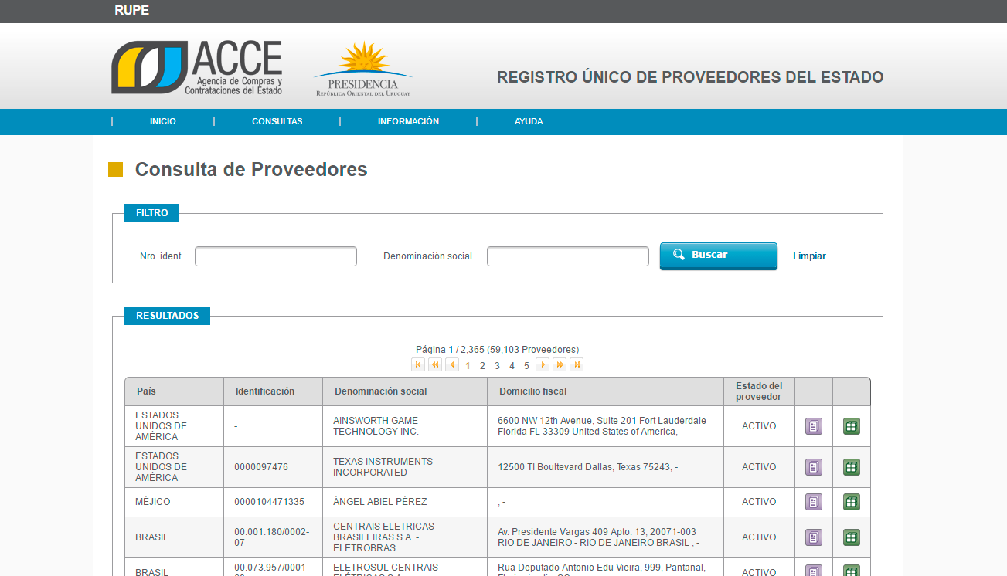Open the AYUDA menu
The width and height of the screenshot is (1007, 576).
(529, 121)
